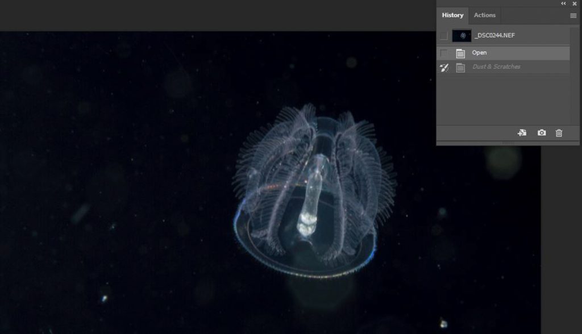Click the document icon next to Open state
Screen dimensions: 582x334
click(x=462, y=52)
